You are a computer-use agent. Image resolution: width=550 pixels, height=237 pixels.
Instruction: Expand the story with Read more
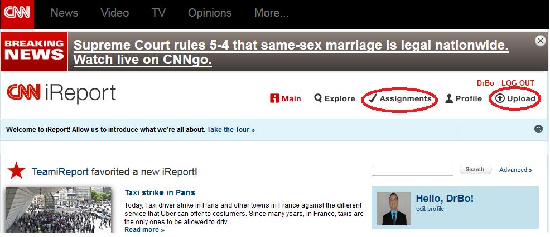click(x=144, y=230)
